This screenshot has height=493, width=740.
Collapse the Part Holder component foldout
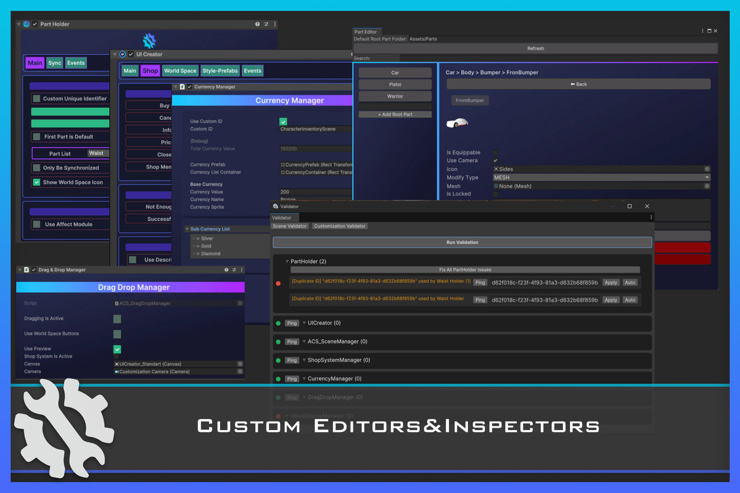pos(18,24)
